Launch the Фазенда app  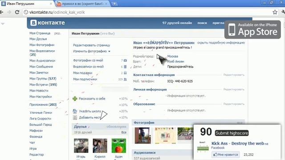click(36, 136)
